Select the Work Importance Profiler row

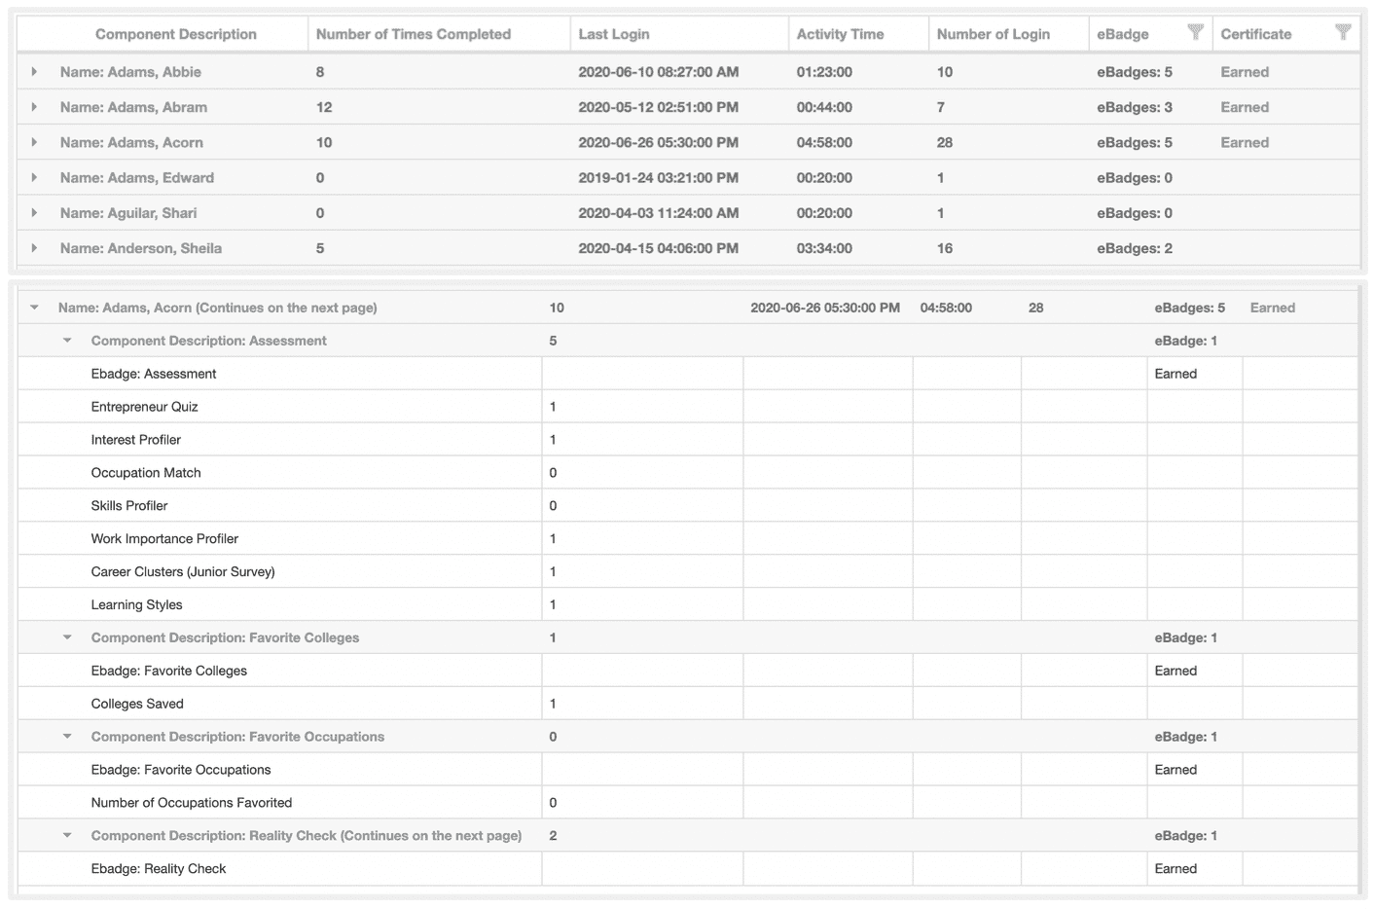pyautogui.click(x=164, y=538)
